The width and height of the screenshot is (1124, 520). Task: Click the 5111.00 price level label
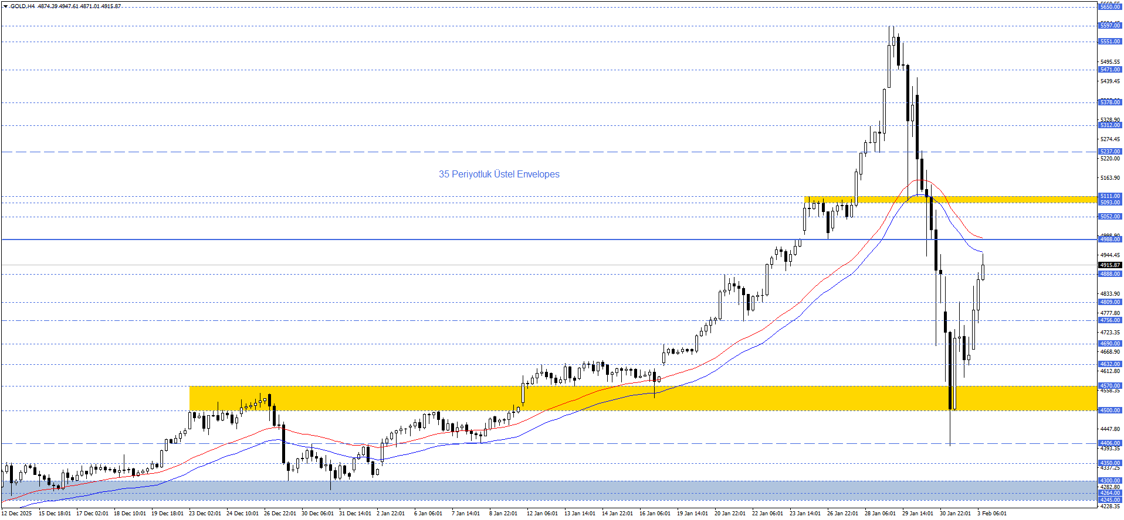point(1110,196)
